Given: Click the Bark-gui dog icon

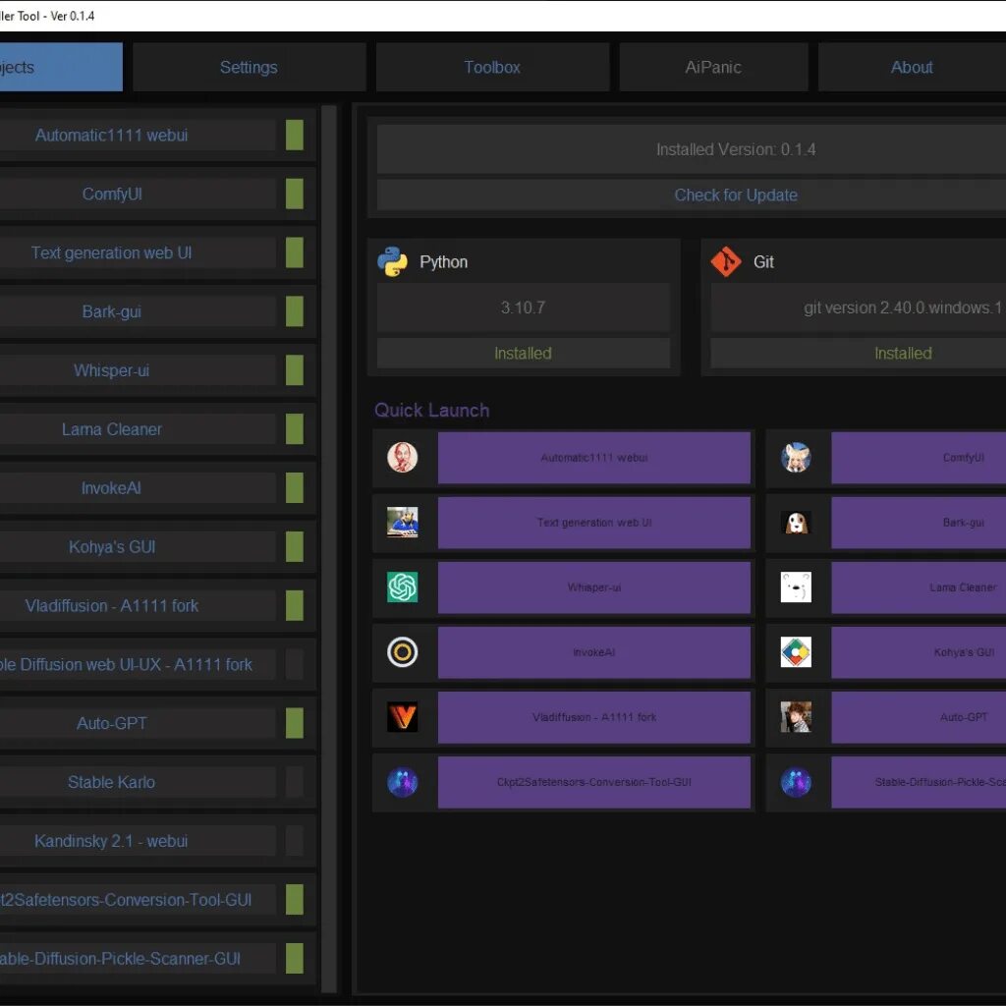Looking at the screenshot, I should point(796,523).
